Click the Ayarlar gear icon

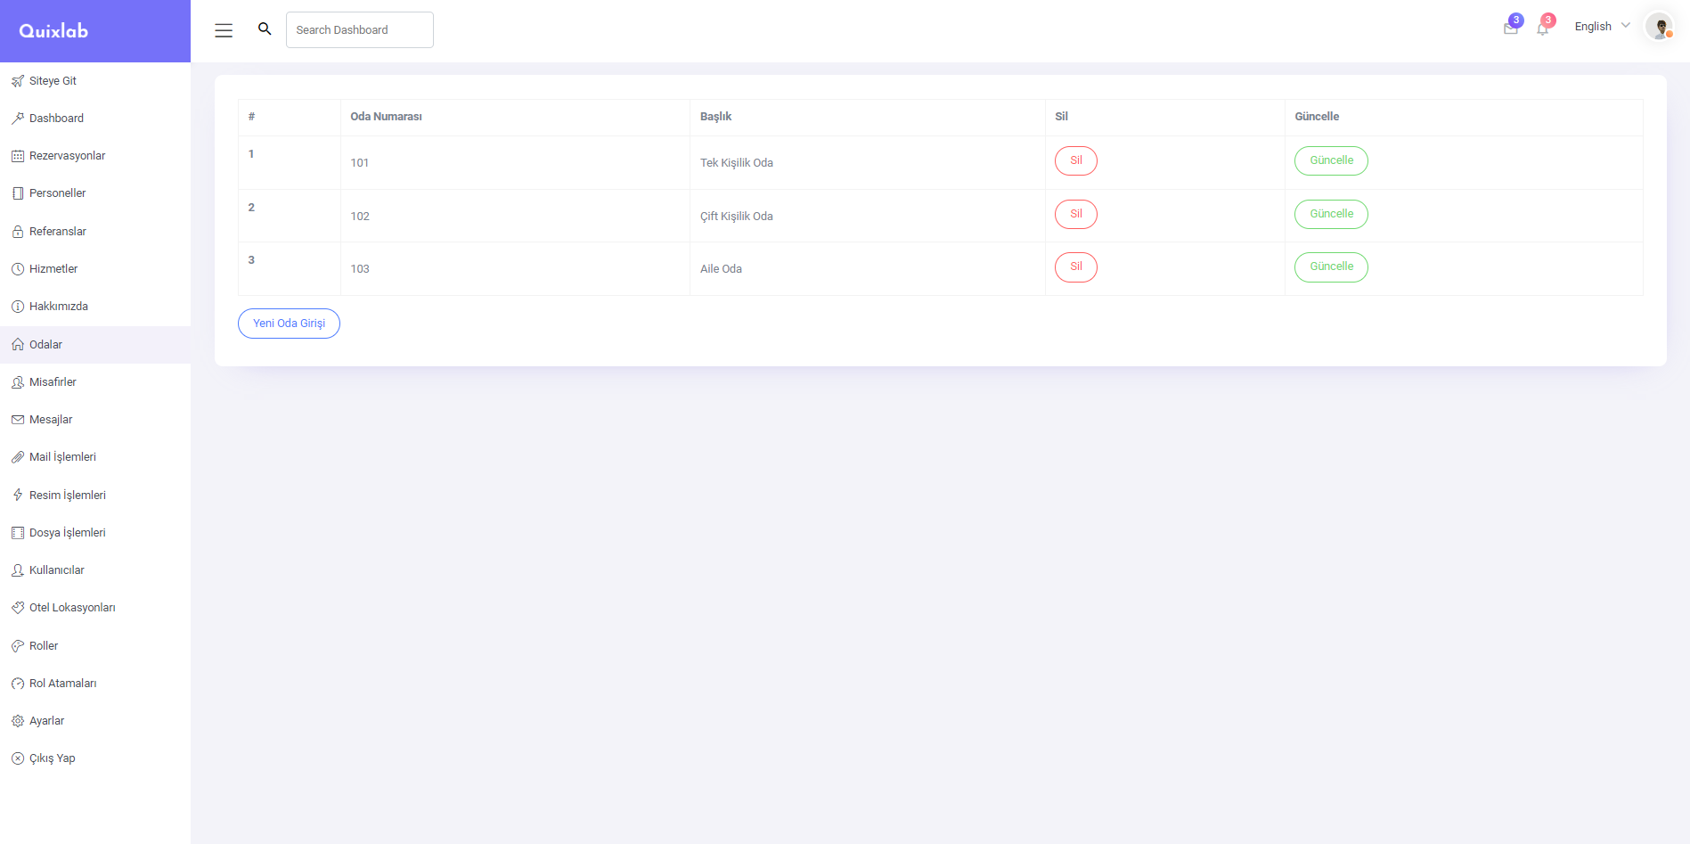point(18,721)
